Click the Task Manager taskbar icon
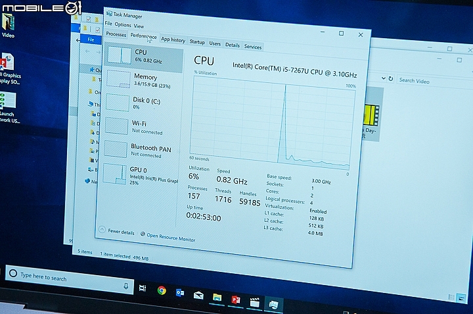Image resolution: width=473 pixels, height=314 pixels. tap(273, 304)
